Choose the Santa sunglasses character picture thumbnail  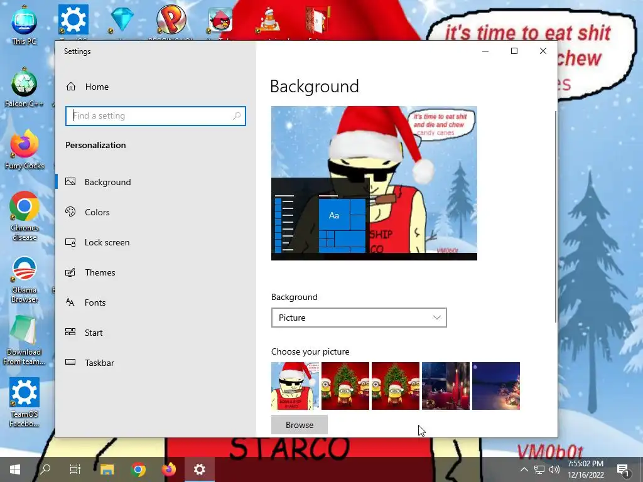click(295, 386)
